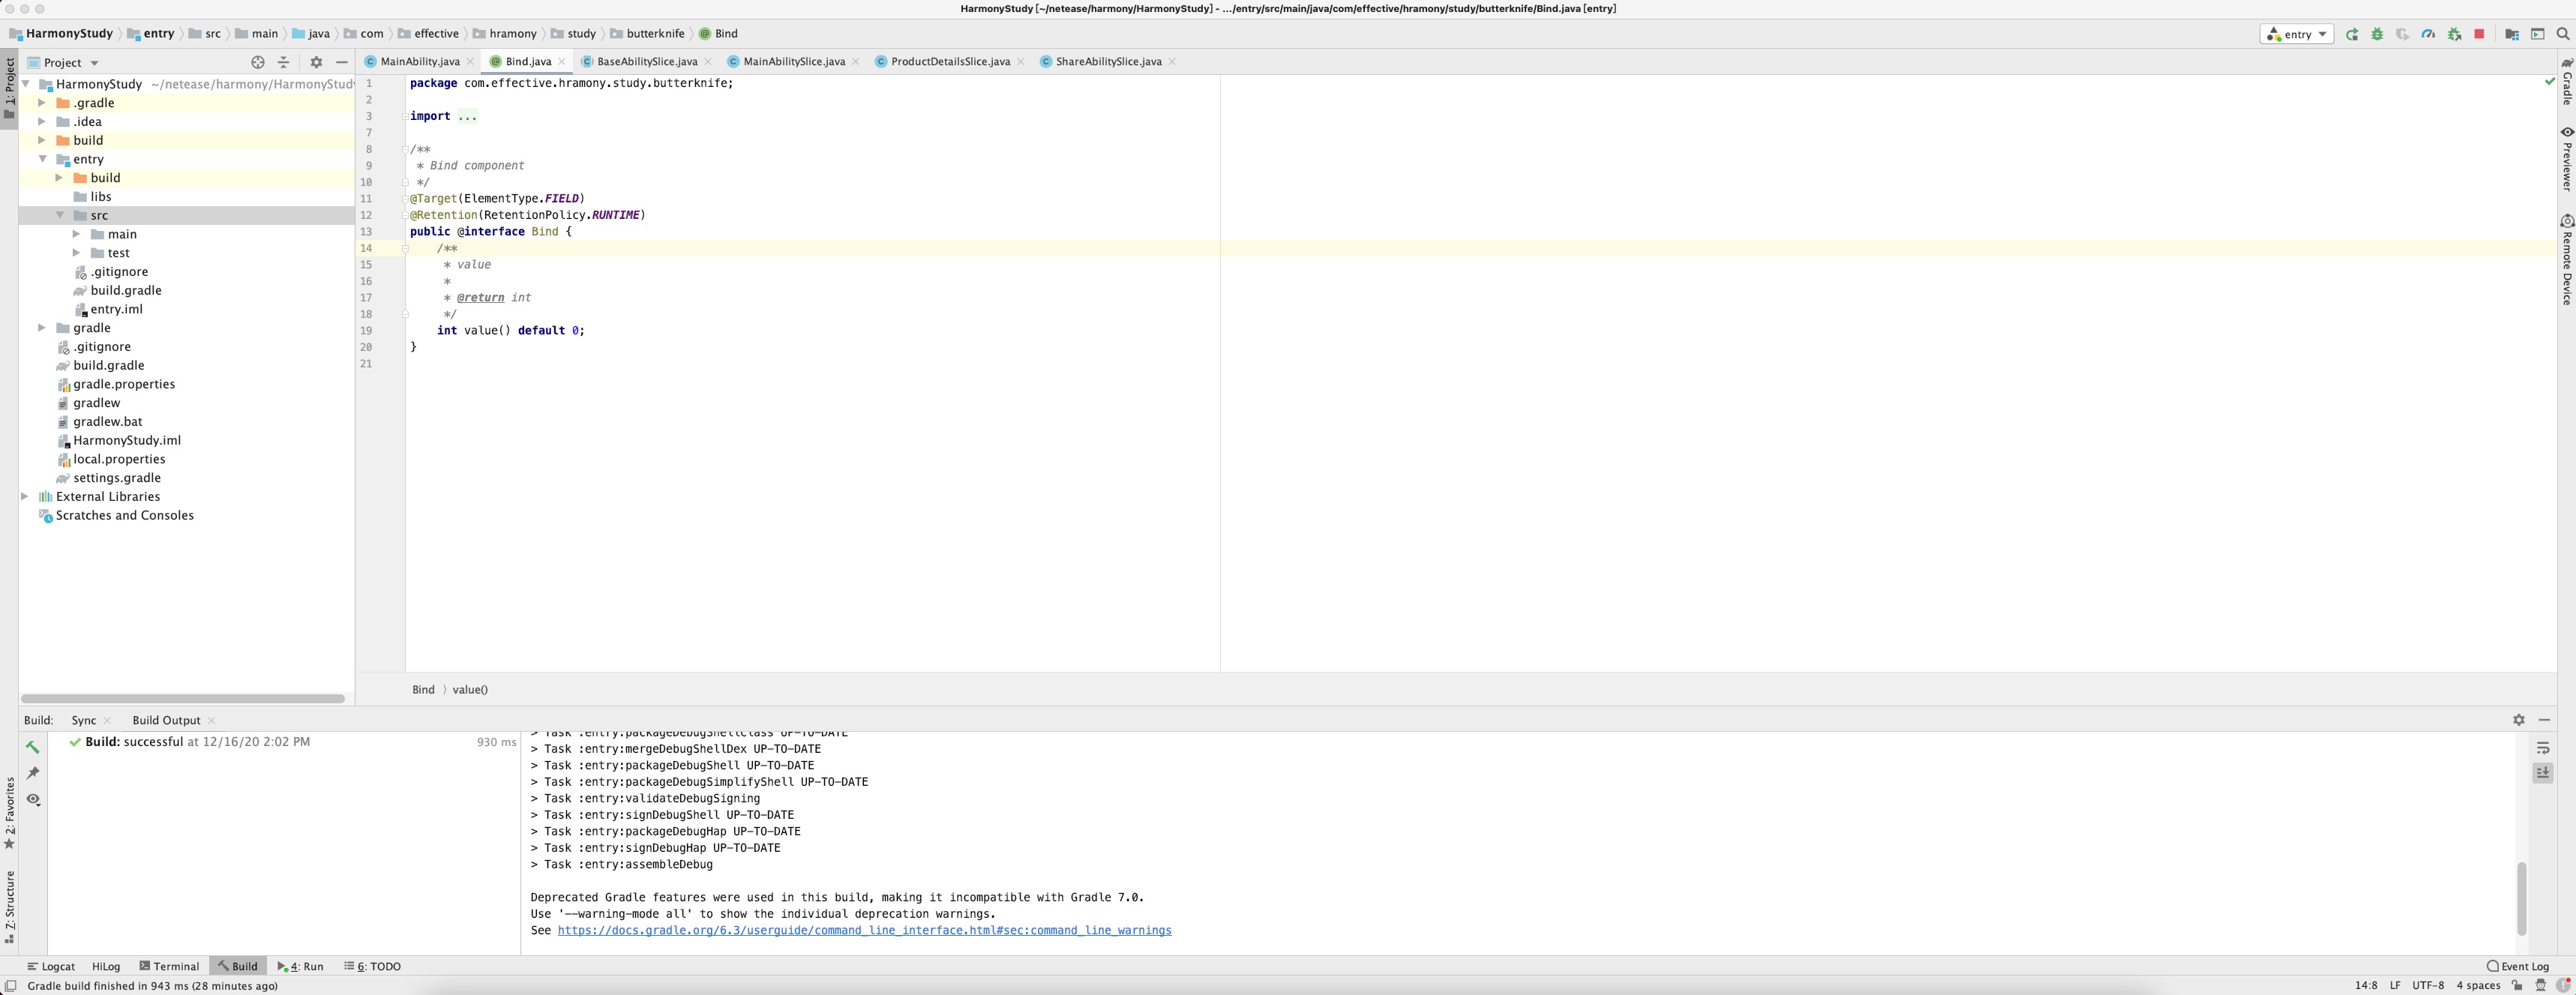Open the Terminal tool window tab
Image resolution: width=2576 pixels, height=995 pixels.
tap(169, 966)
